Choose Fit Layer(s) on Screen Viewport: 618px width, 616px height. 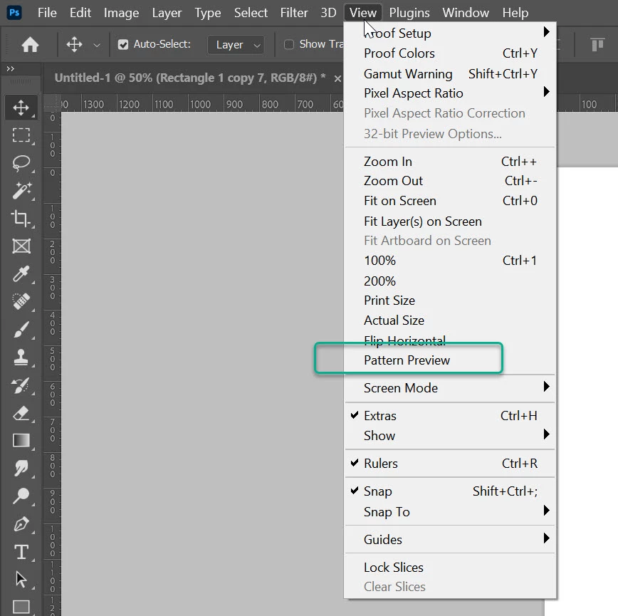(x=450, y=221)
